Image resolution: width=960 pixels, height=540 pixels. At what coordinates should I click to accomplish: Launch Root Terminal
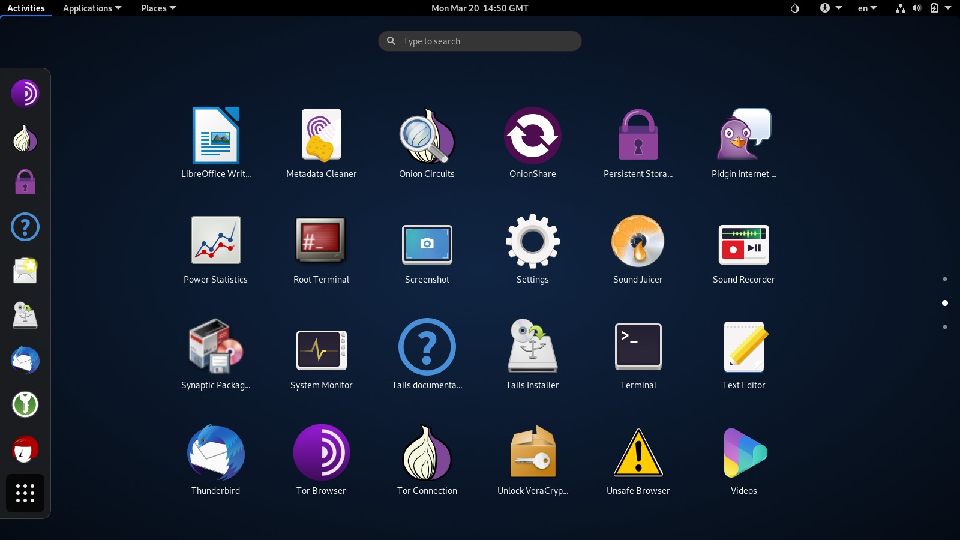[x=322, y=248]
